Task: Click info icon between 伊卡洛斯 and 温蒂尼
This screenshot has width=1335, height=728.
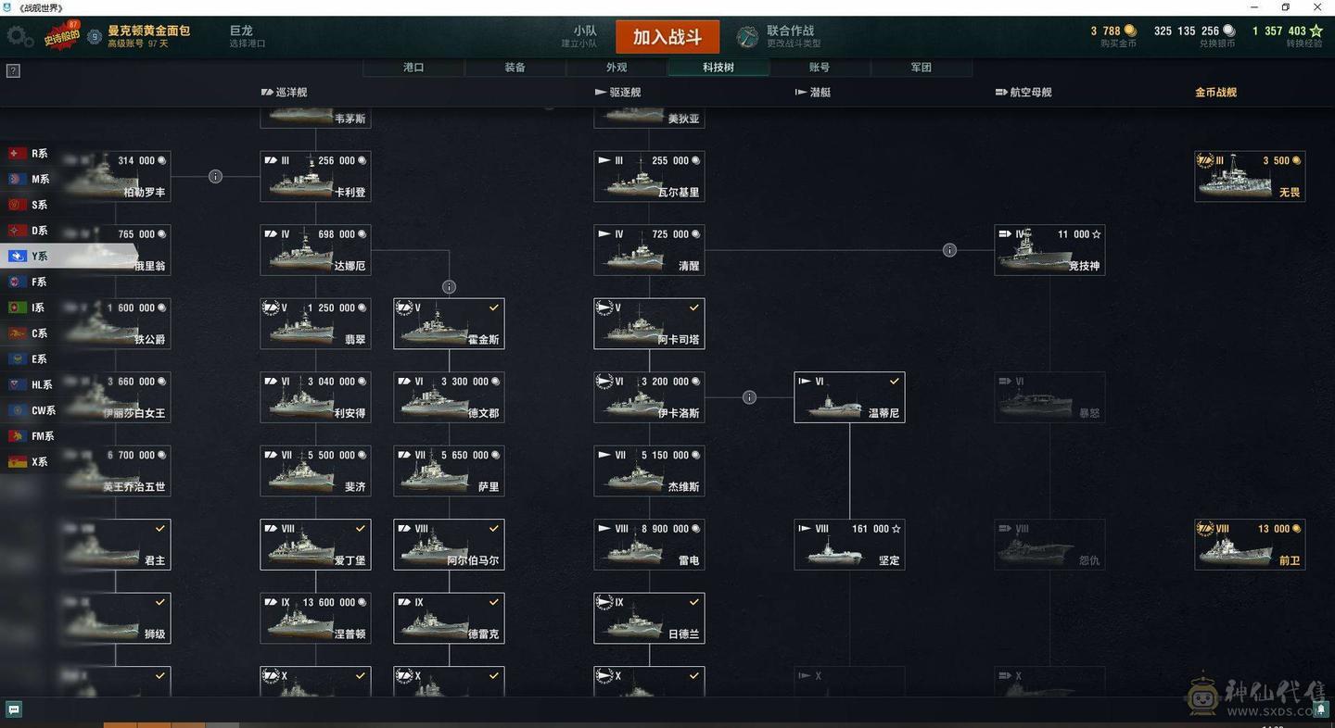Action: pyautogui.click(x=749, y=397)
